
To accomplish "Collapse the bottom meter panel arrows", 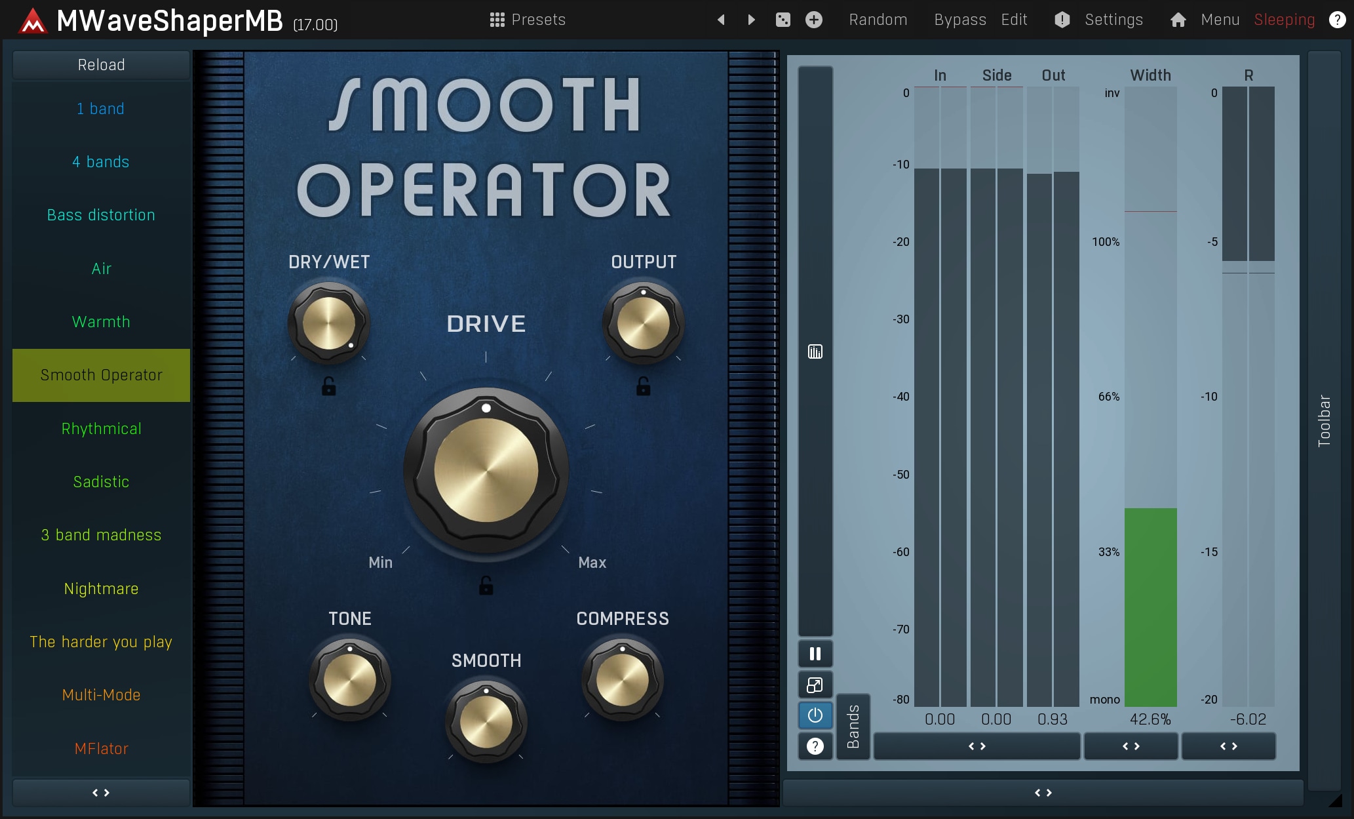I will coord(1043,793).
